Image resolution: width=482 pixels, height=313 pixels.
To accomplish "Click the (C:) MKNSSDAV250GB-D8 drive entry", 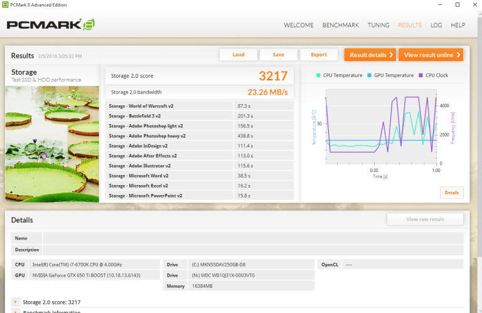I will (252, 265).
